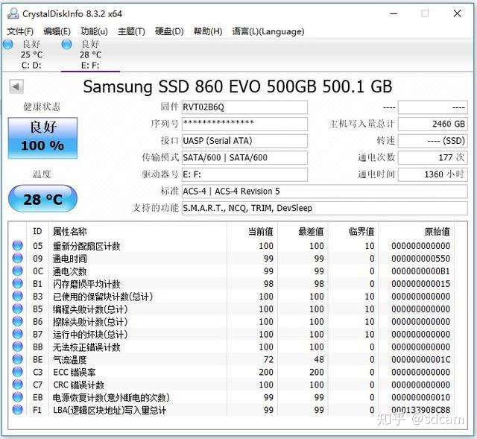
Task: Click the status circle for attribute B5
Action: point(18,309)
